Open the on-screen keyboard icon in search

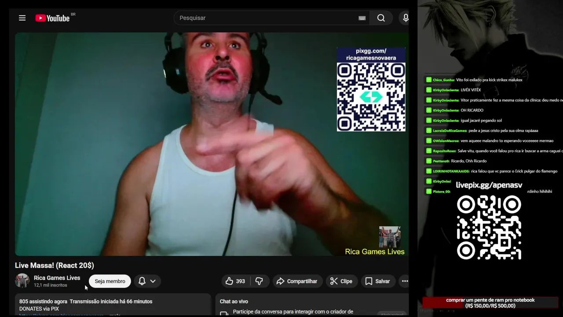362,18
